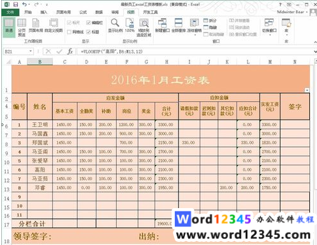This screenshot has width=317, height=245.
Task: Click the VLOOKUP formula in formula bar
Action: pos(112,52)
